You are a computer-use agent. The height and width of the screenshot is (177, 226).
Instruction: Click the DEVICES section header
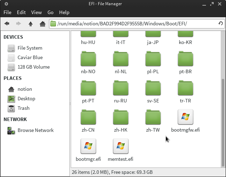pyautogui.click(x=13, y=37)
